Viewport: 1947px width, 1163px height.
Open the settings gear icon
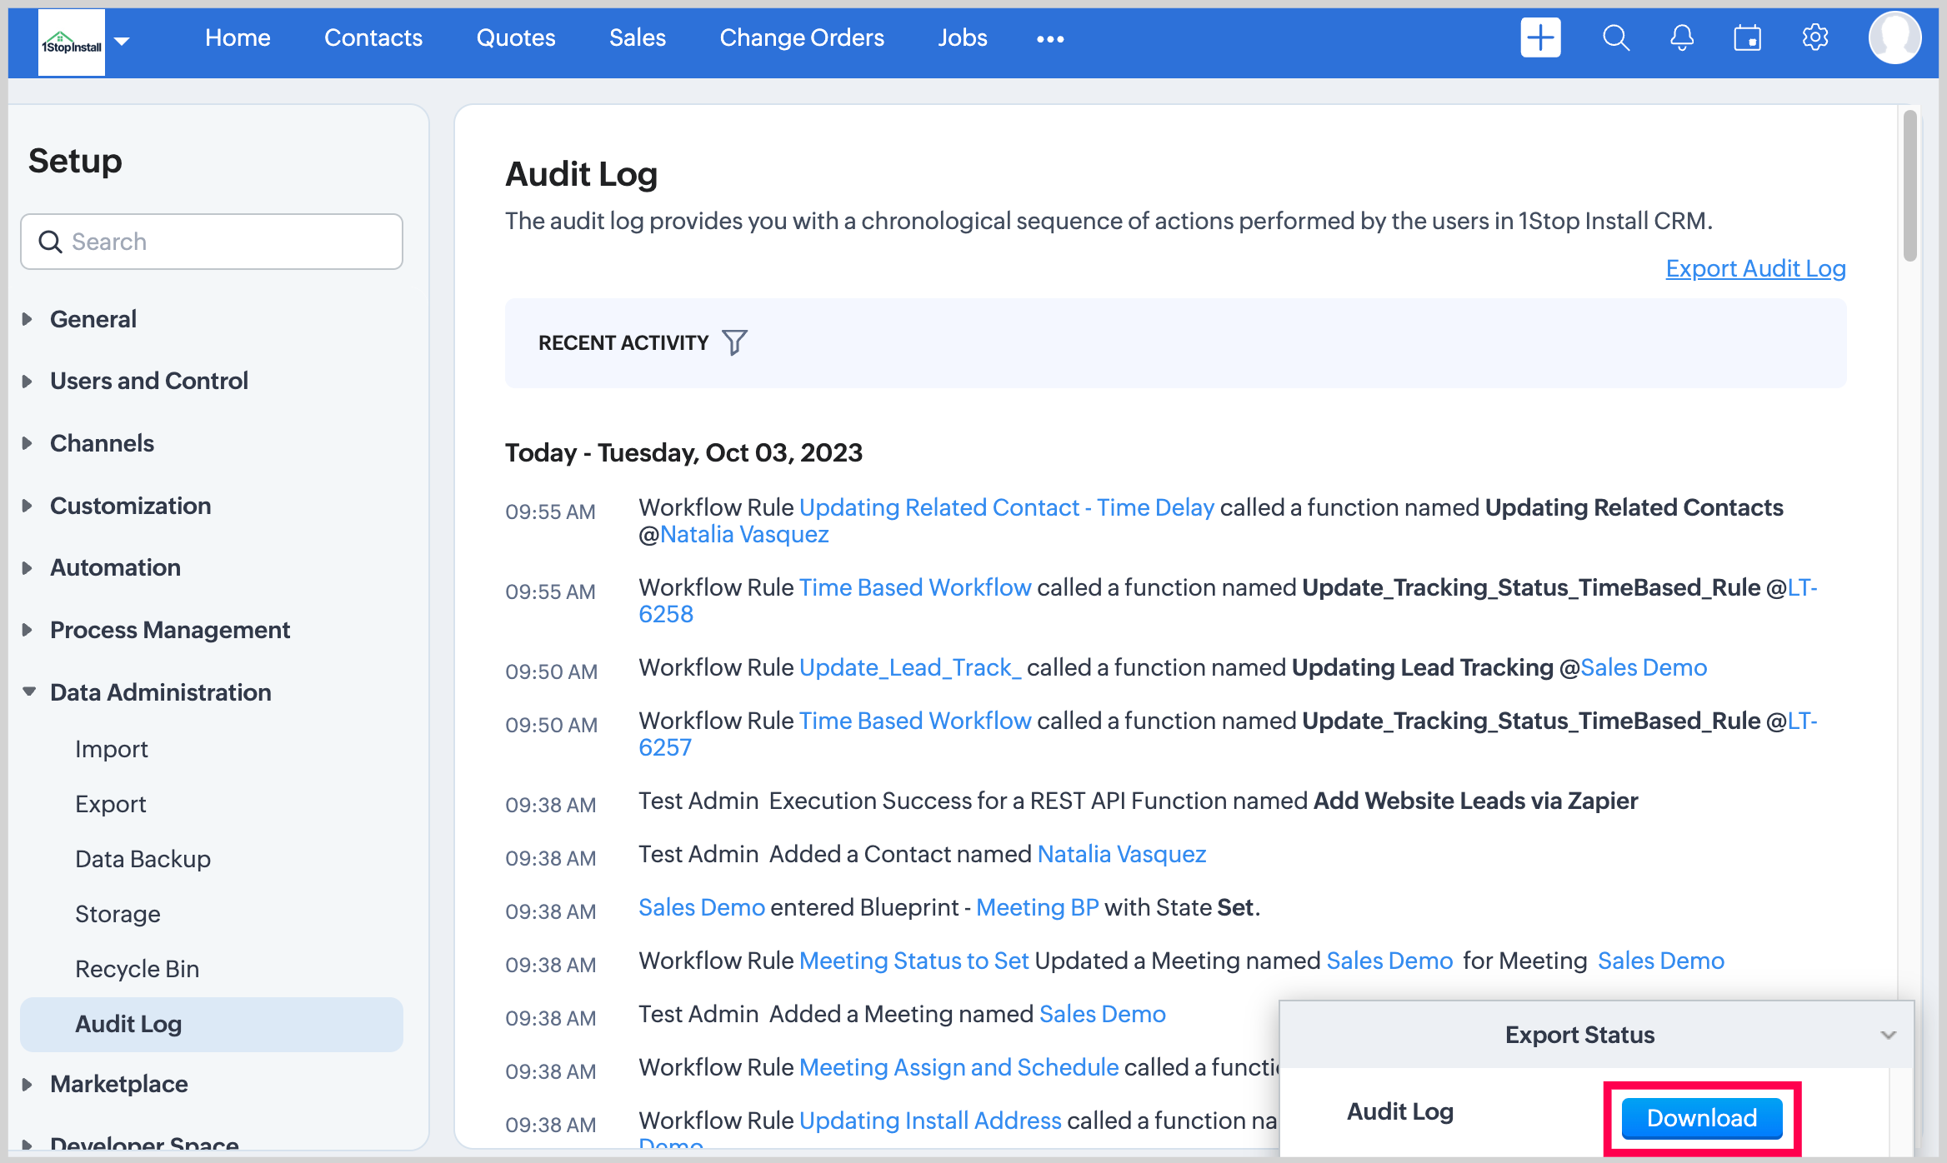[x=1814, y=38]
